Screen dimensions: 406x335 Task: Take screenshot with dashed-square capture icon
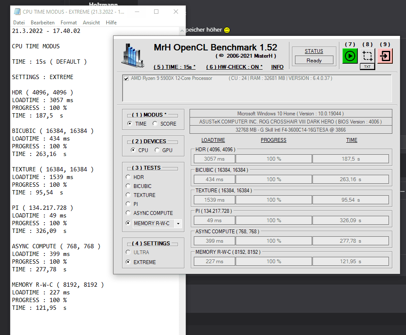[368, 56]
